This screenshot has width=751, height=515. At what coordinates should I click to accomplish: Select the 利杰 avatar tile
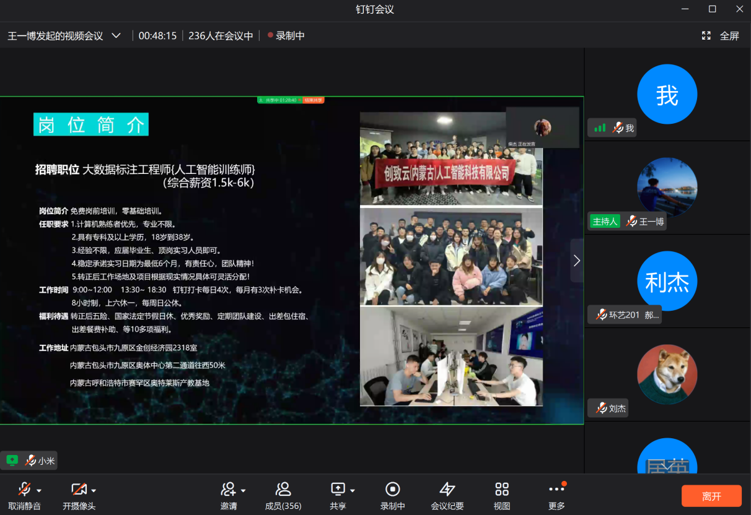tap(667, 281)
